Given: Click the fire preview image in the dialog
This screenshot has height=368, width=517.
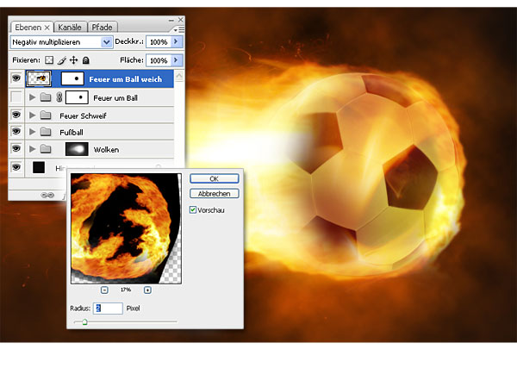Looking at the screenshot, I should point(127,228).
